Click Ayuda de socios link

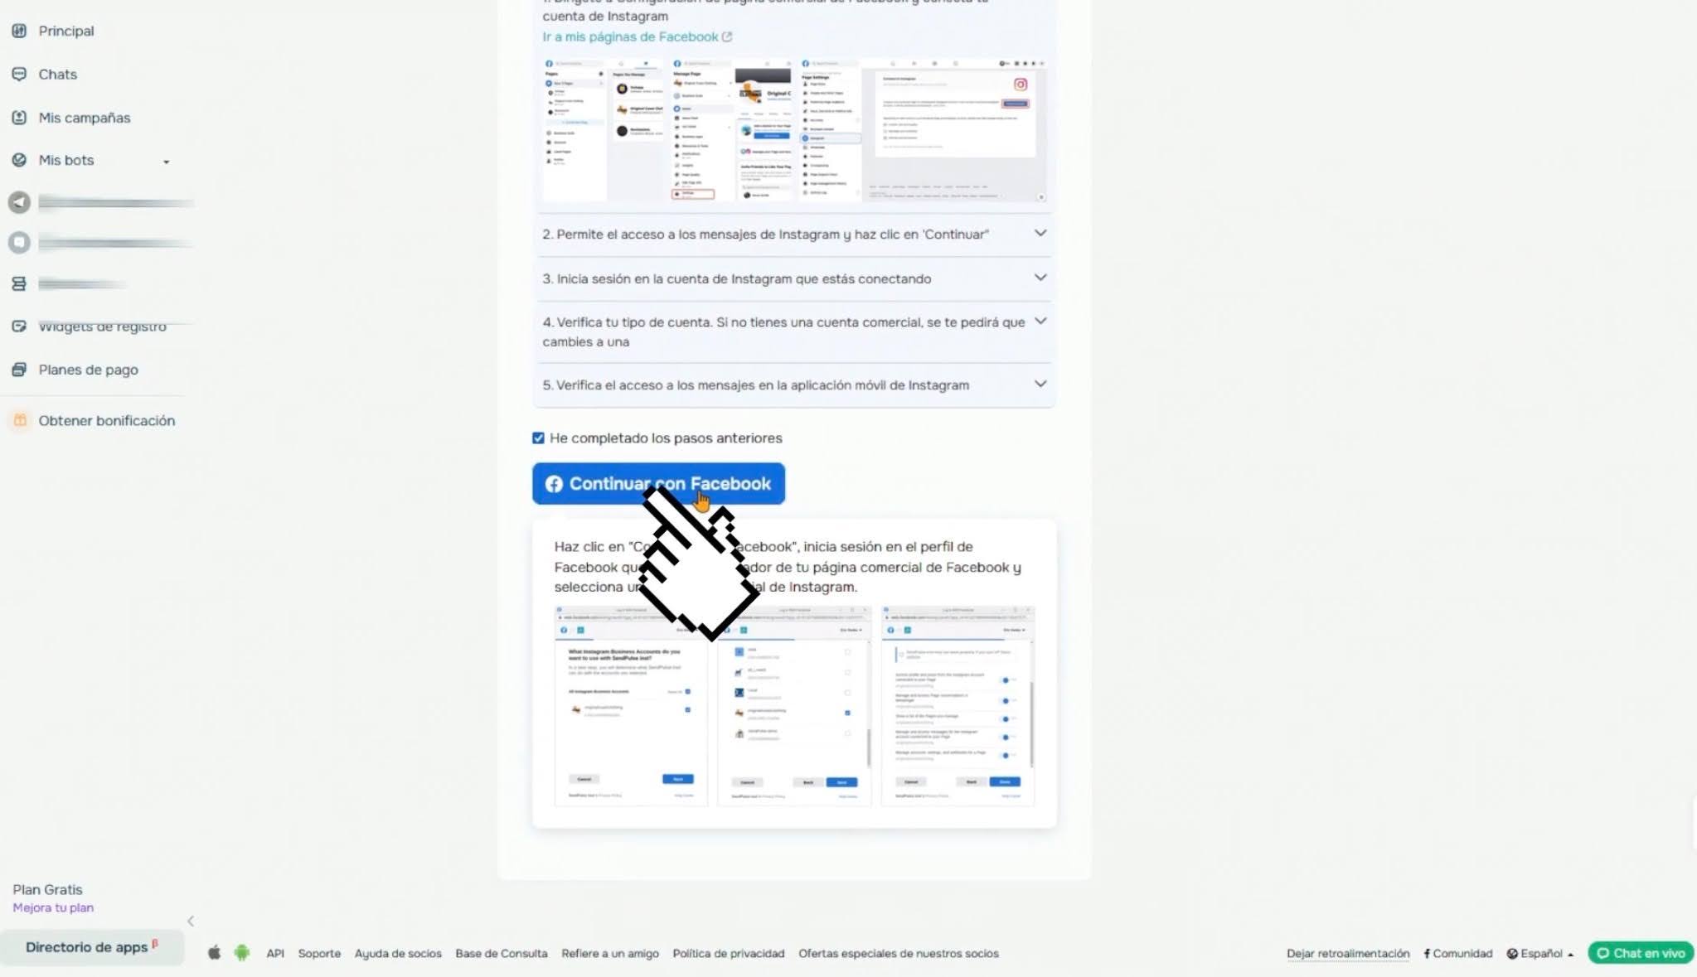click(x=398, y=953)
